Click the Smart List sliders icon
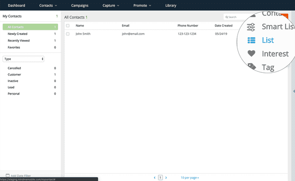The image size is (295, 181). click(251, 27)
